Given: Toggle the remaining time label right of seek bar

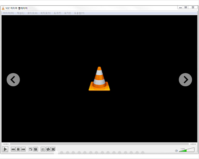Looking at the screenshot, I should coord(193,144).
